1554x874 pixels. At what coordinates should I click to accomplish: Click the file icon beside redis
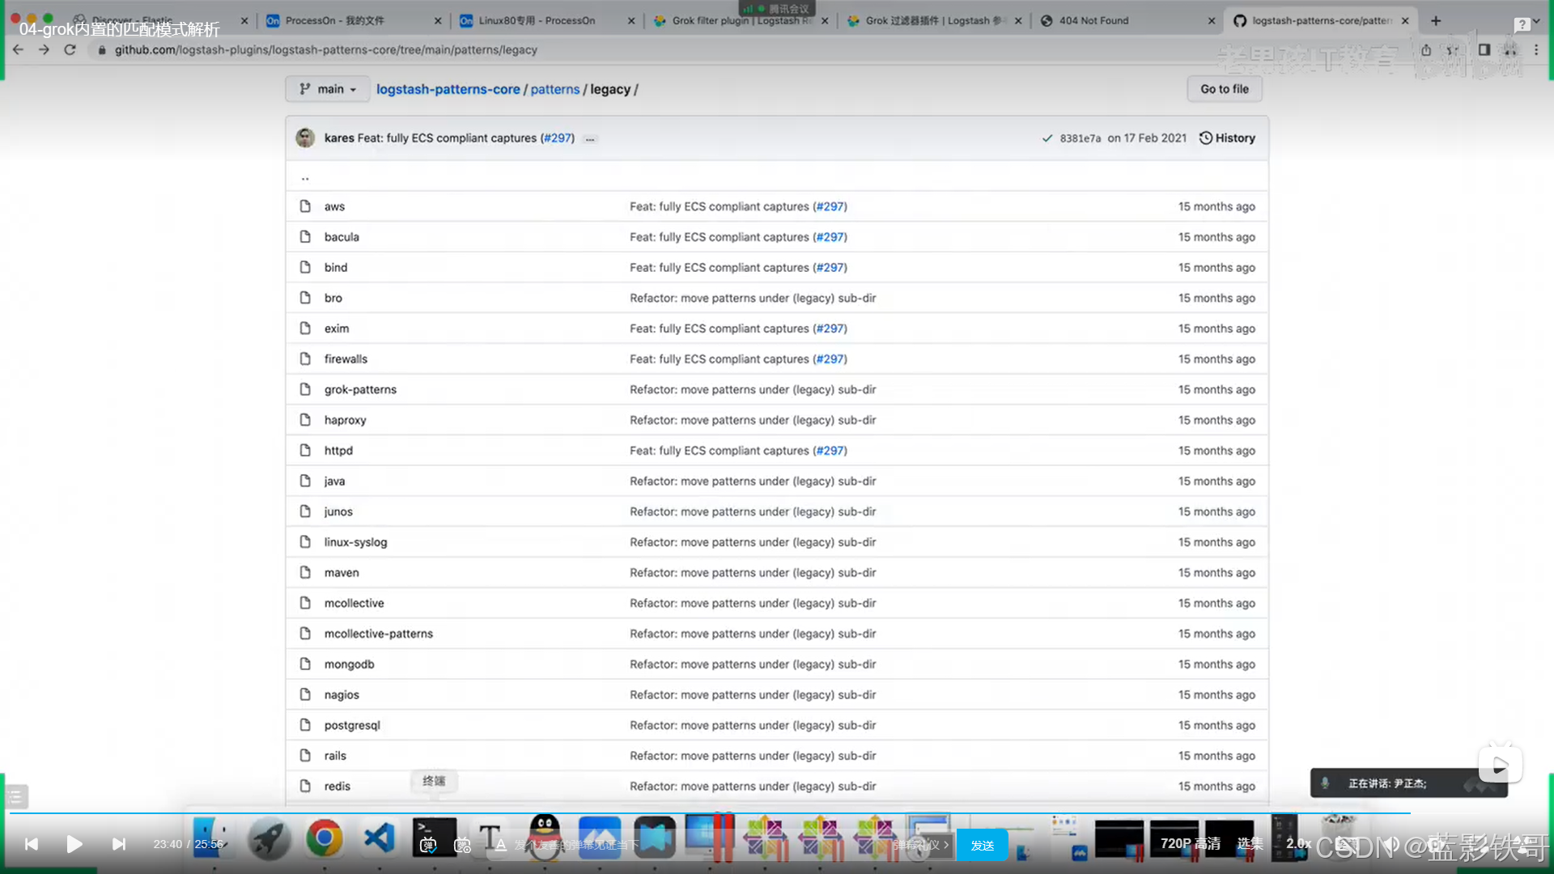click(x=305, y=786)
